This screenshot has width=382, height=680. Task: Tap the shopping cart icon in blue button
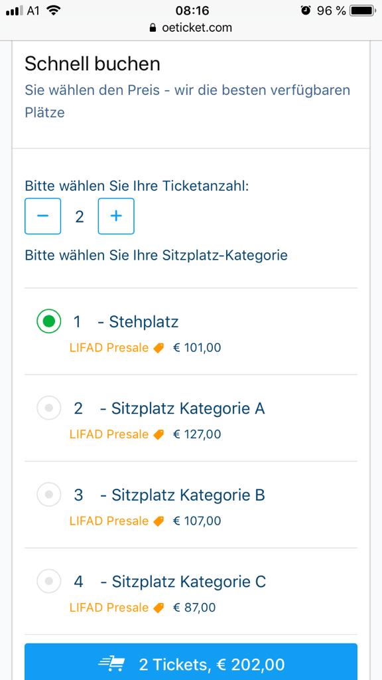(111, 664)
